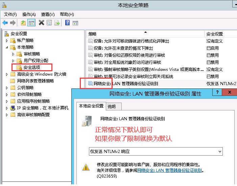Click the server icon in properties dialog
The height and width of the screenshot is (186, 237).
[87, 121]
